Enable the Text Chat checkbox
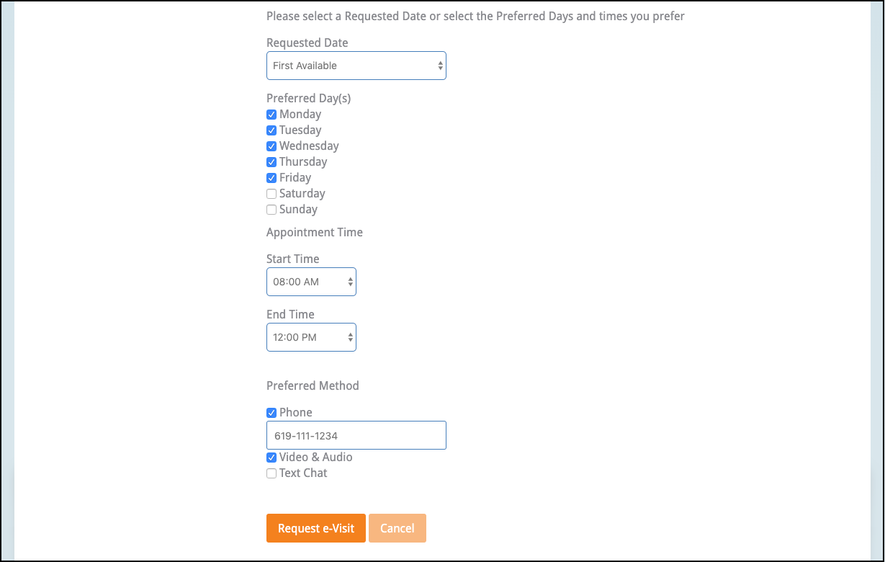Viewport: 885px width, 562px height. coord(271,473)
